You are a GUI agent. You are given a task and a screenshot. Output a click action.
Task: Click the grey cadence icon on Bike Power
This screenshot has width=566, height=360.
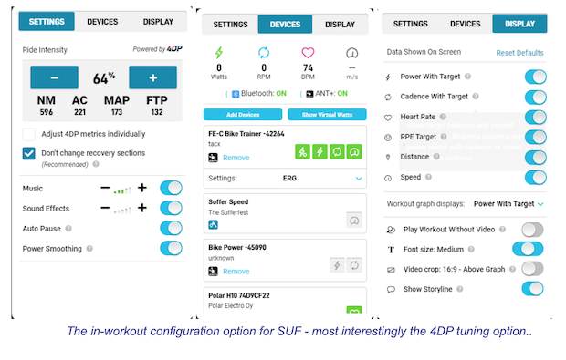click(354, 265)
